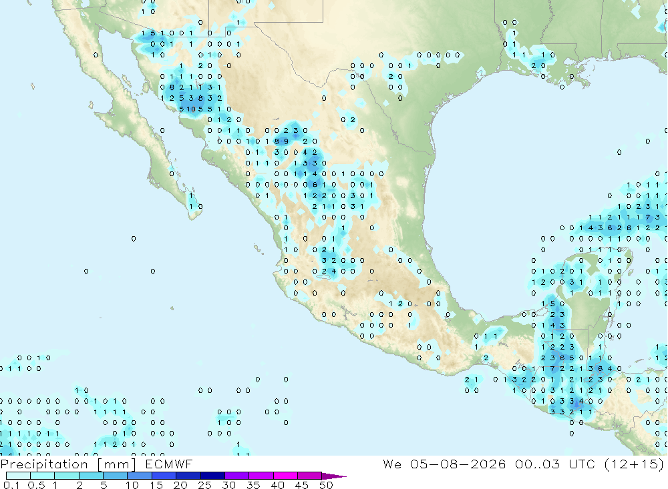Screen dimensions: 668x489
Task: Select the 5–10 mm legend color swatch
Action: [x=116, y=476]
